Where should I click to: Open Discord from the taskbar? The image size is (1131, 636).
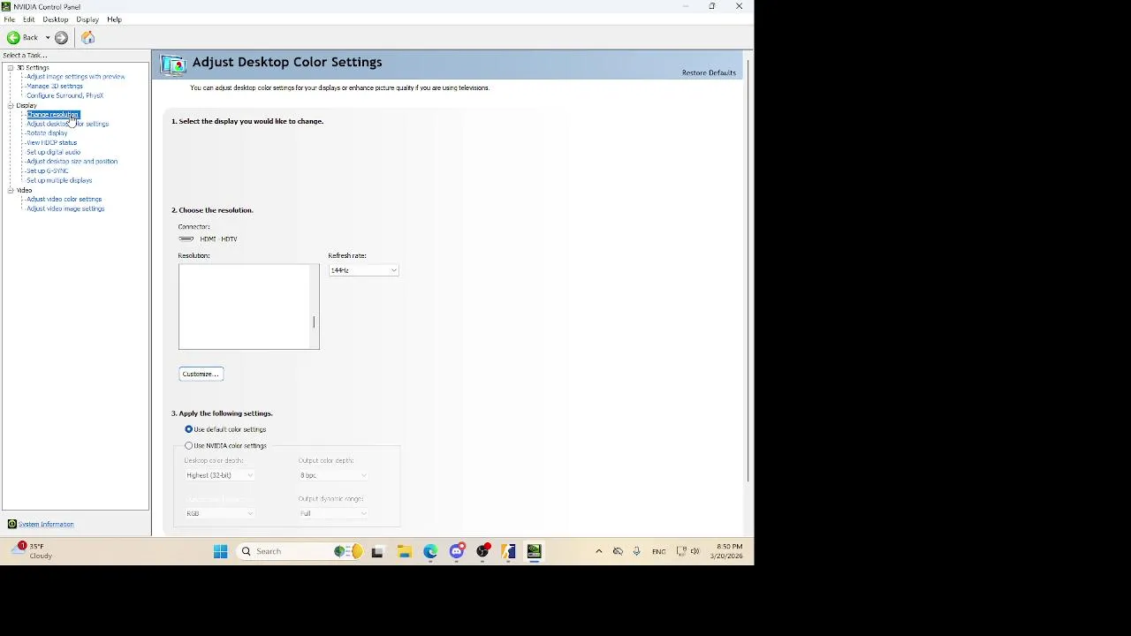457,551
